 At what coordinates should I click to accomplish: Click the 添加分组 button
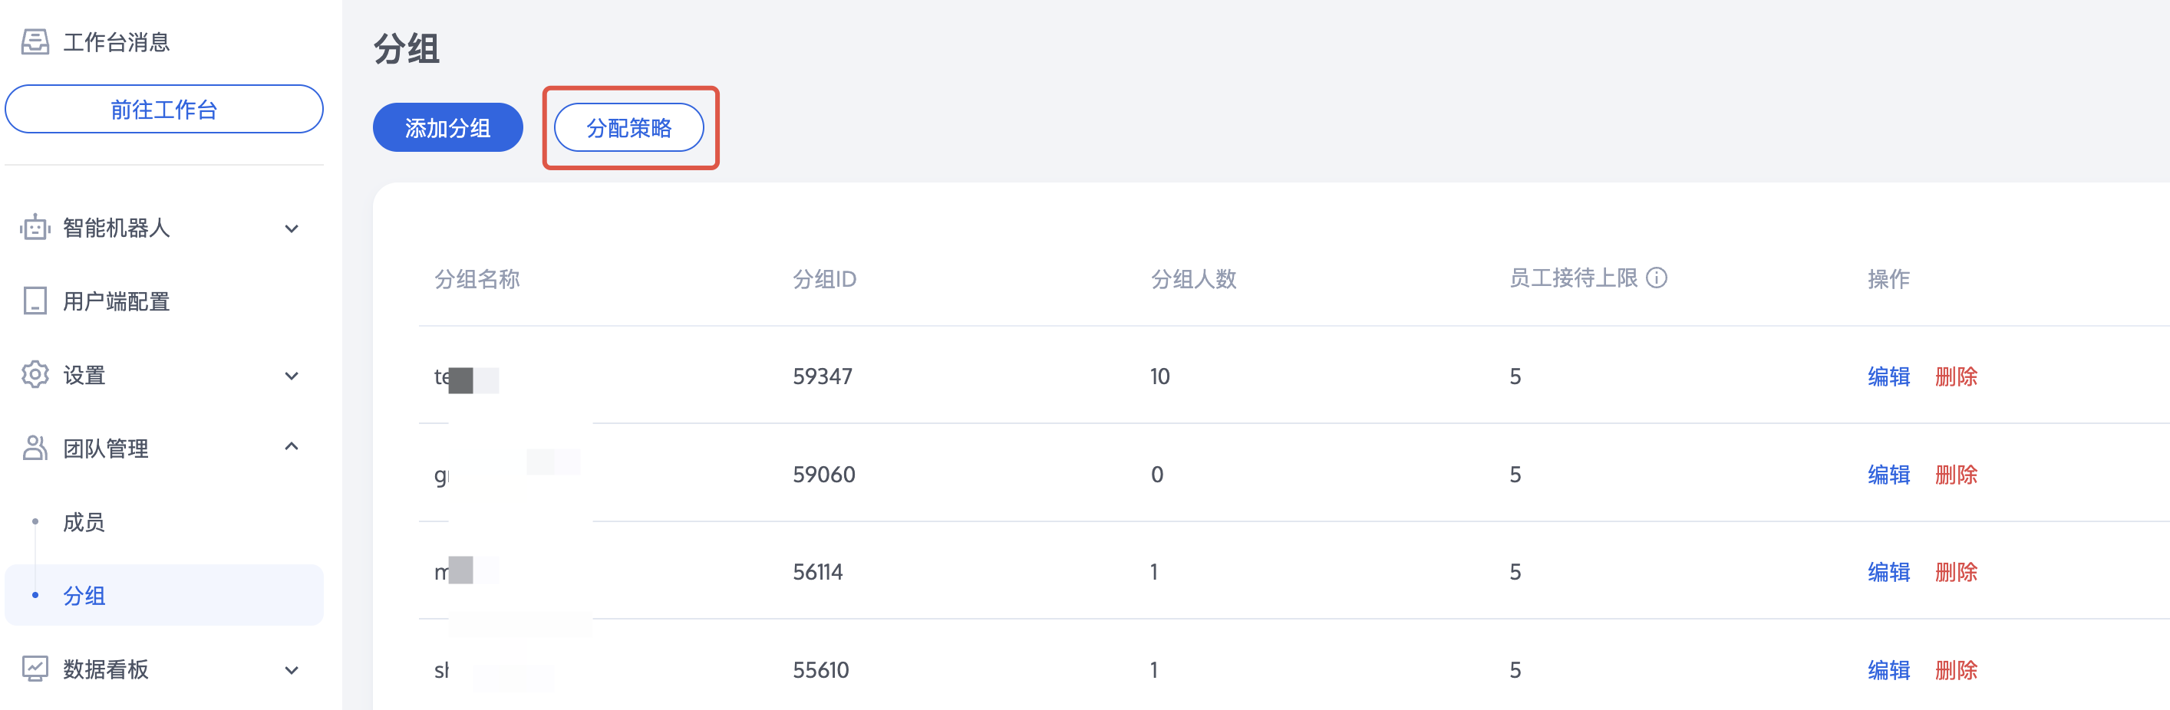(x=447, y=127)
